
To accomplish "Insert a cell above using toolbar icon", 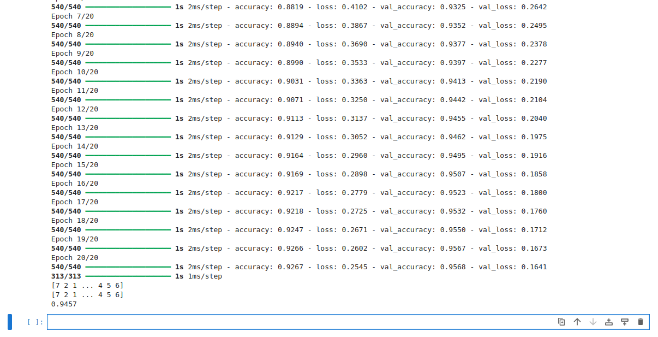I will pyautogui.click(x=608, y=322).
